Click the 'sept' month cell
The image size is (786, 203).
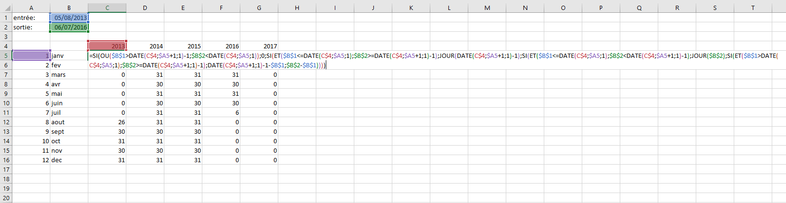(x=69, y=131)
